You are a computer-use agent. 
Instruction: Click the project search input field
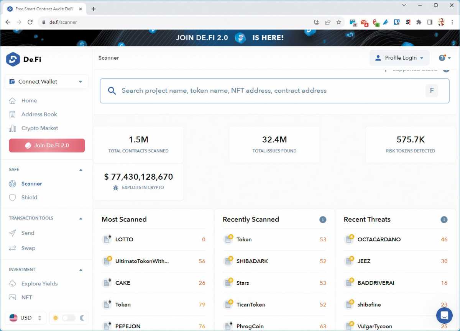point(268,90)
